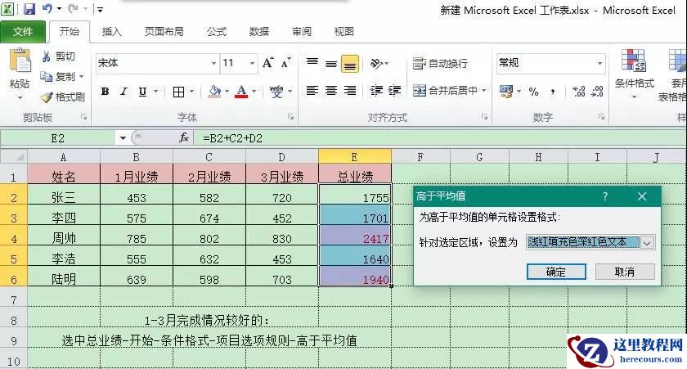Image resolution: width=687 pixels, height=369 pixels.
Task: Toggle bottom align highlighted button
Action: click(x=350, y=64)
